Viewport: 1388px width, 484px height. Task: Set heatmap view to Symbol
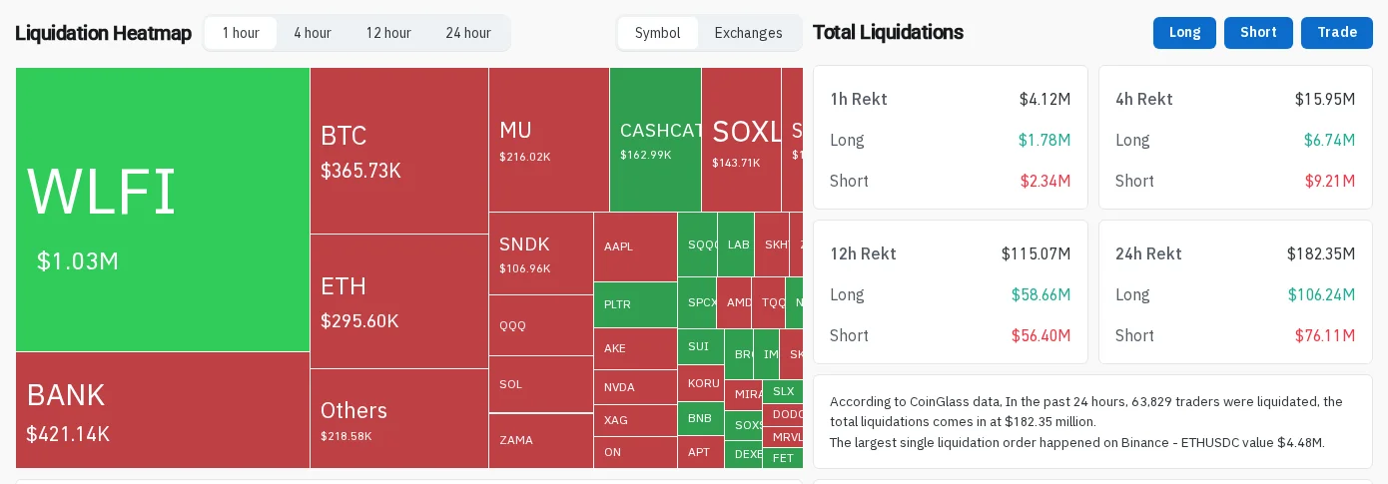(x=658, y=33)
